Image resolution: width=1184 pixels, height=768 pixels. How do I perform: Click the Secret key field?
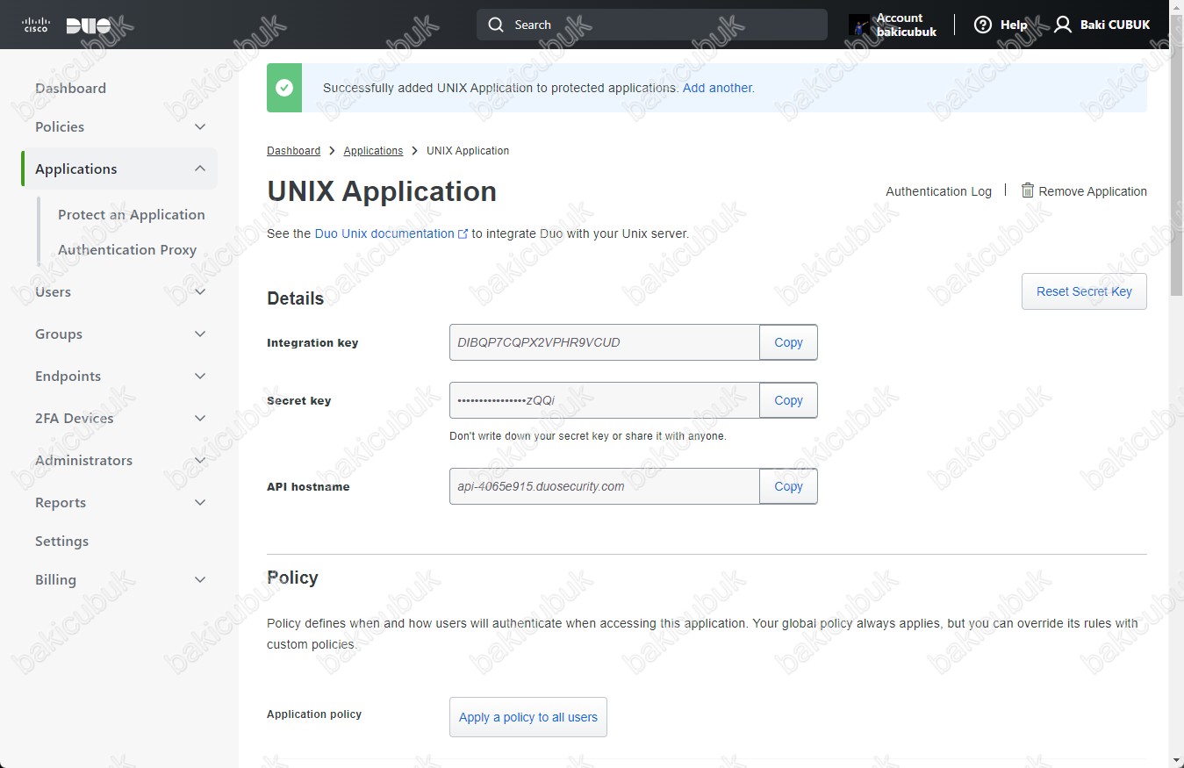click(x=604, y=400)
